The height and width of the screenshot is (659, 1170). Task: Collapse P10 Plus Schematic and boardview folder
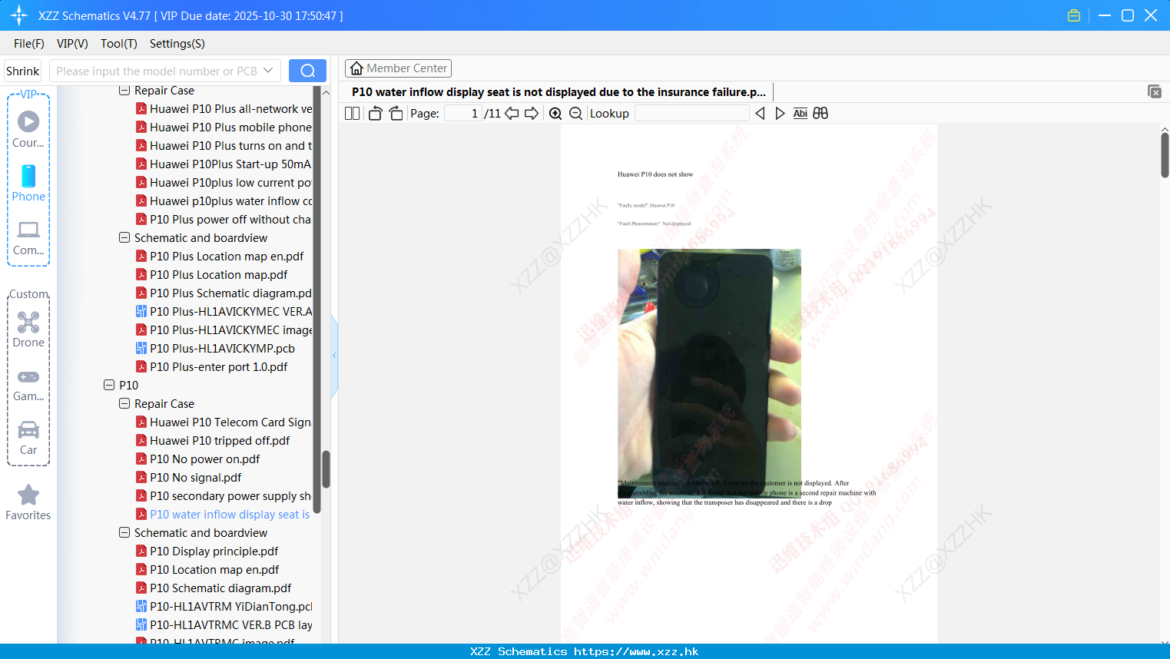pyautogui.click(x=124, y=237)
